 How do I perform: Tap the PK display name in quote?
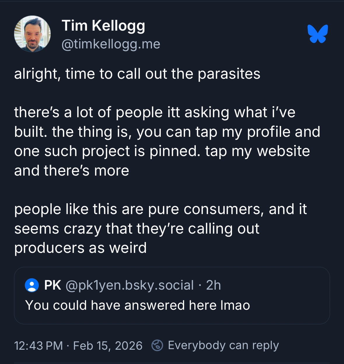[53, 285]
